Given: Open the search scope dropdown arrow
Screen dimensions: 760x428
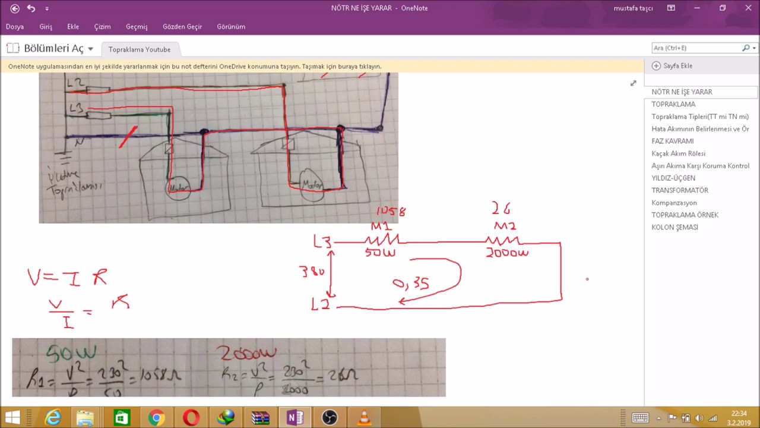Looking at the screenshot, I should pos(754,48).
